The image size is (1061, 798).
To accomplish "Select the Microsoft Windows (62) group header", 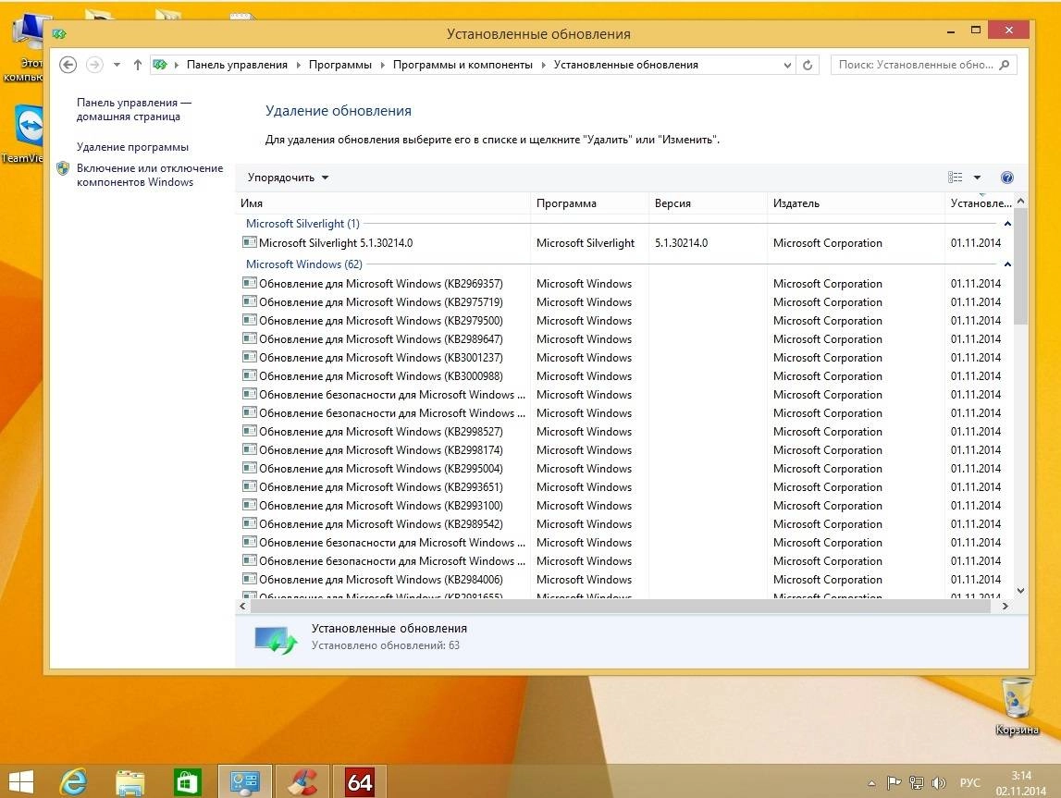I will point(303,264).
